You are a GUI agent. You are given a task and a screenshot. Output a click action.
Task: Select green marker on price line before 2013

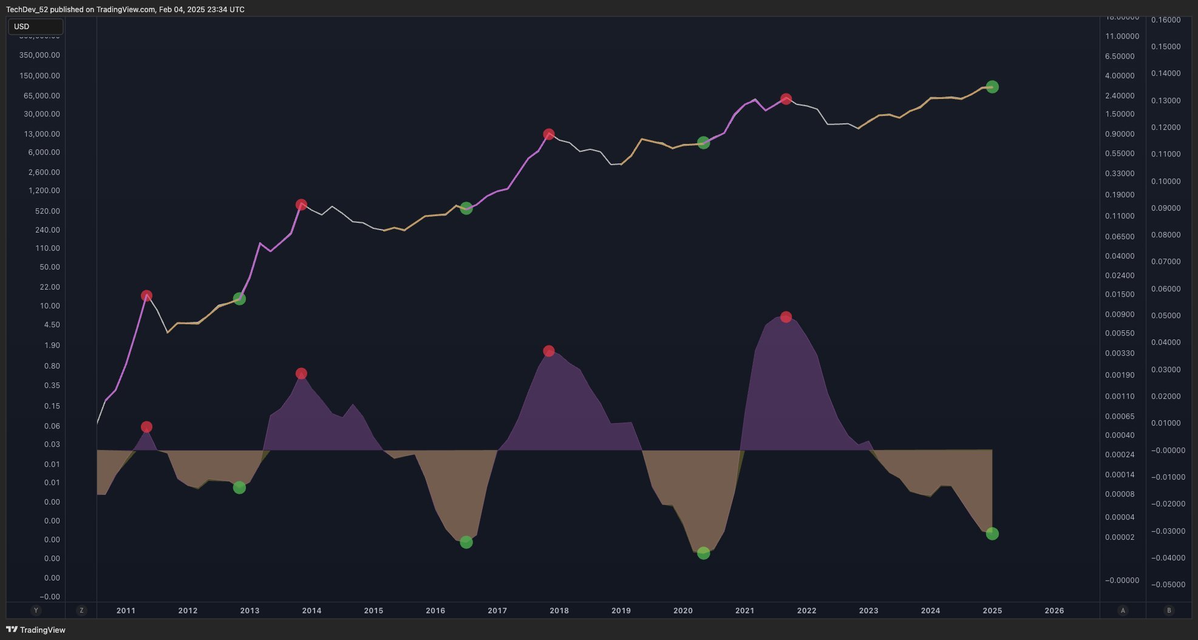(x=239, y=299)
